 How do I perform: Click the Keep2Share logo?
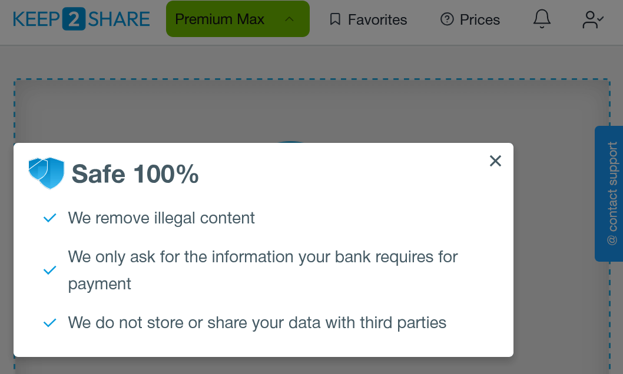tap(81, 19)
